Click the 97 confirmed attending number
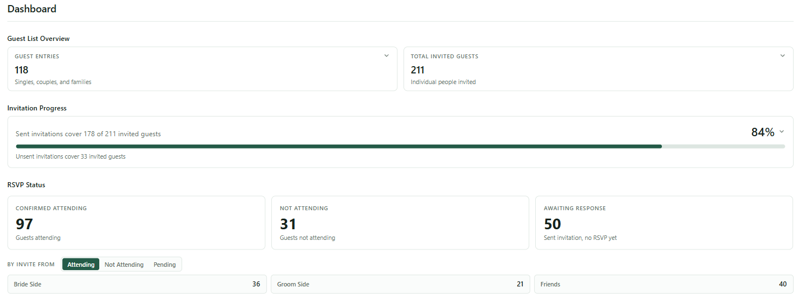The image size is (802, 301). tap(24, 224)
